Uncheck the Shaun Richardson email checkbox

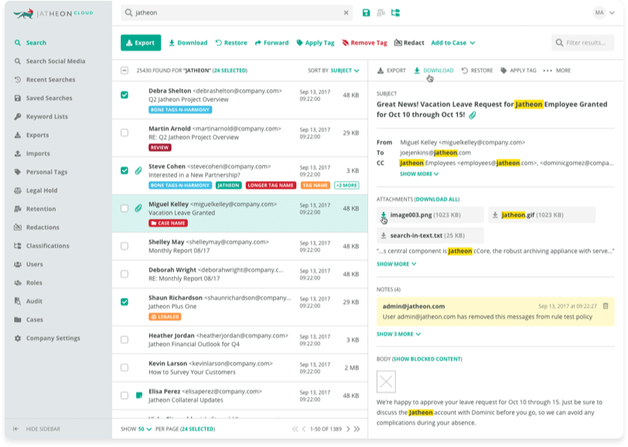(125, 302)
